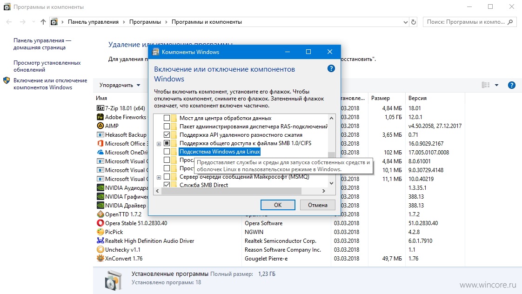Toggle the SMB 1.0/CIFS file sharing checkbox

(167, 143)
